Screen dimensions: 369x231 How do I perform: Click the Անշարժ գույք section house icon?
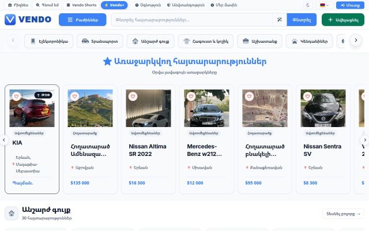pyautogui.click(x=12, y=214)
